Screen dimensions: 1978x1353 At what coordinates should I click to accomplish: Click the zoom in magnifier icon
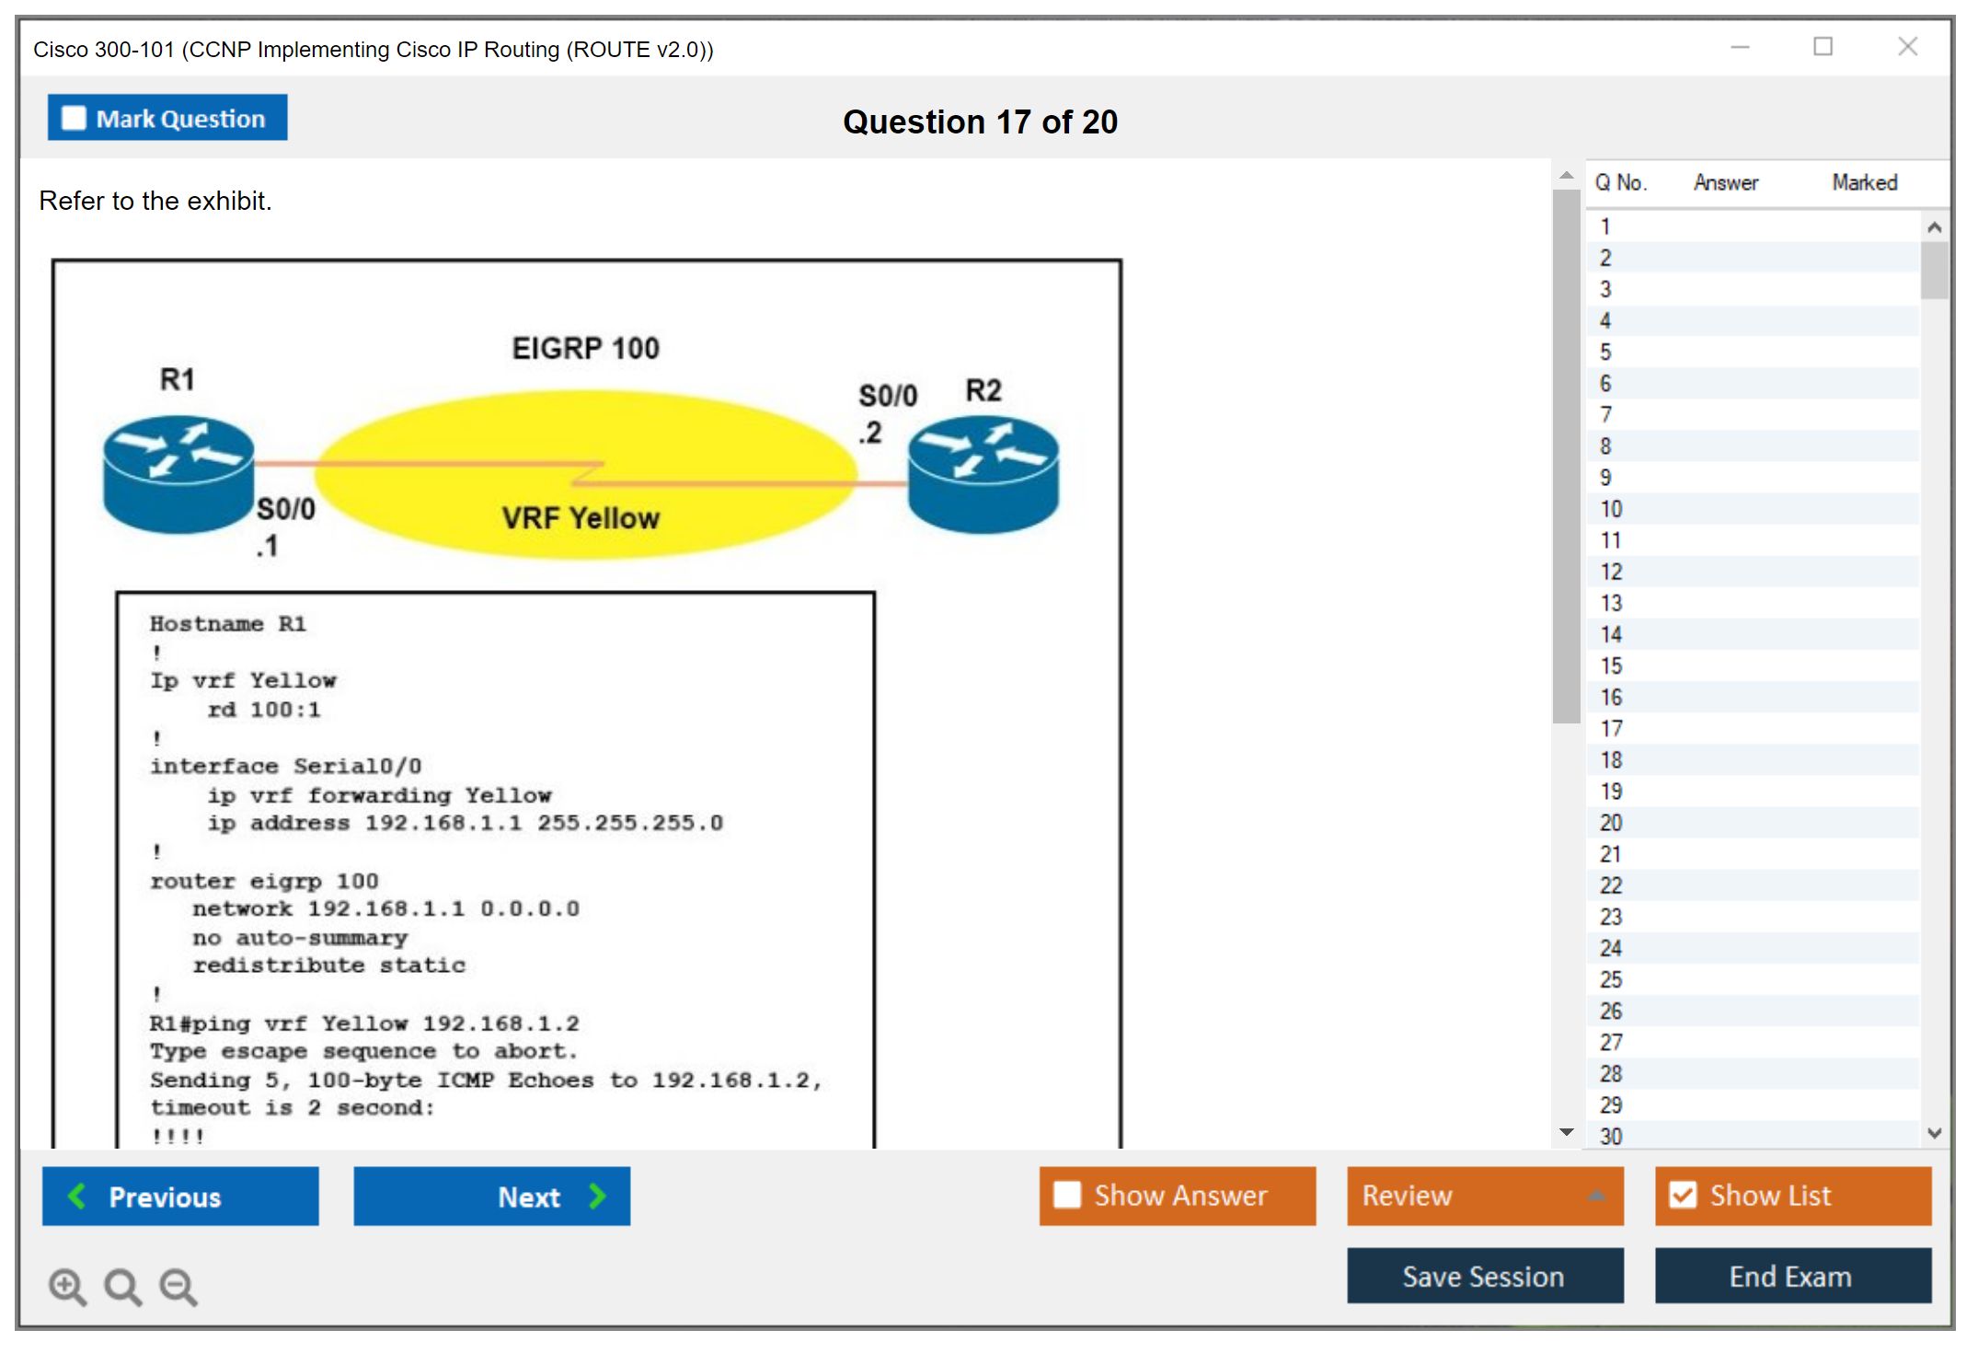66,1286
